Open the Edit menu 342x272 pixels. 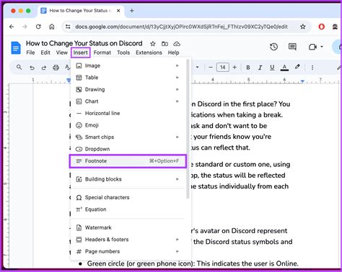(x=45, y=53)
